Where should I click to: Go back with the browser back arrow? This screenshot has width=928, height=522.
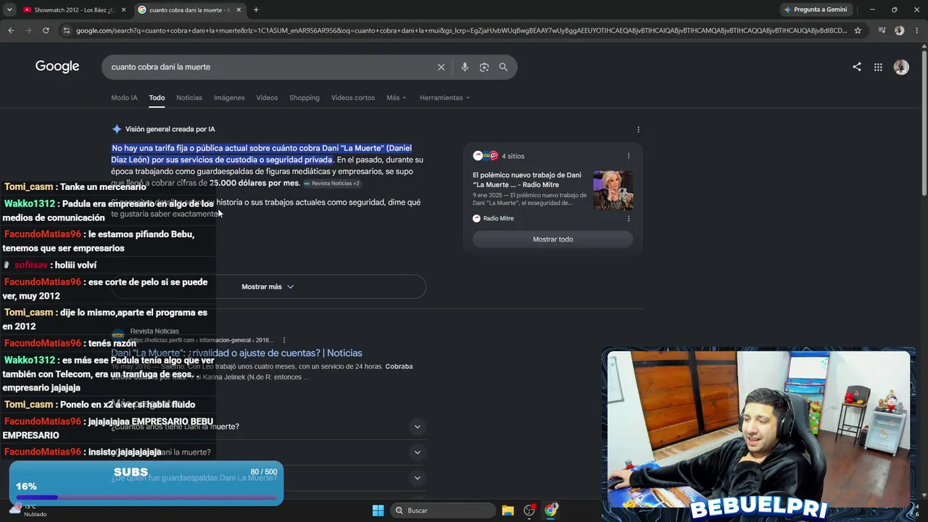click(11, 30)
